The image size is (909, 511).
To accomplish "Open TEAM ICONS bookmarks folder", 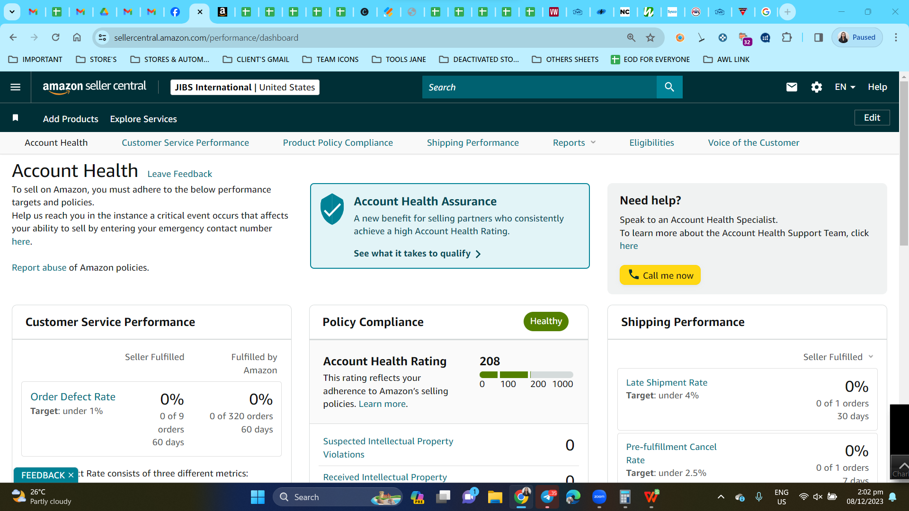I will coord(330,60).
